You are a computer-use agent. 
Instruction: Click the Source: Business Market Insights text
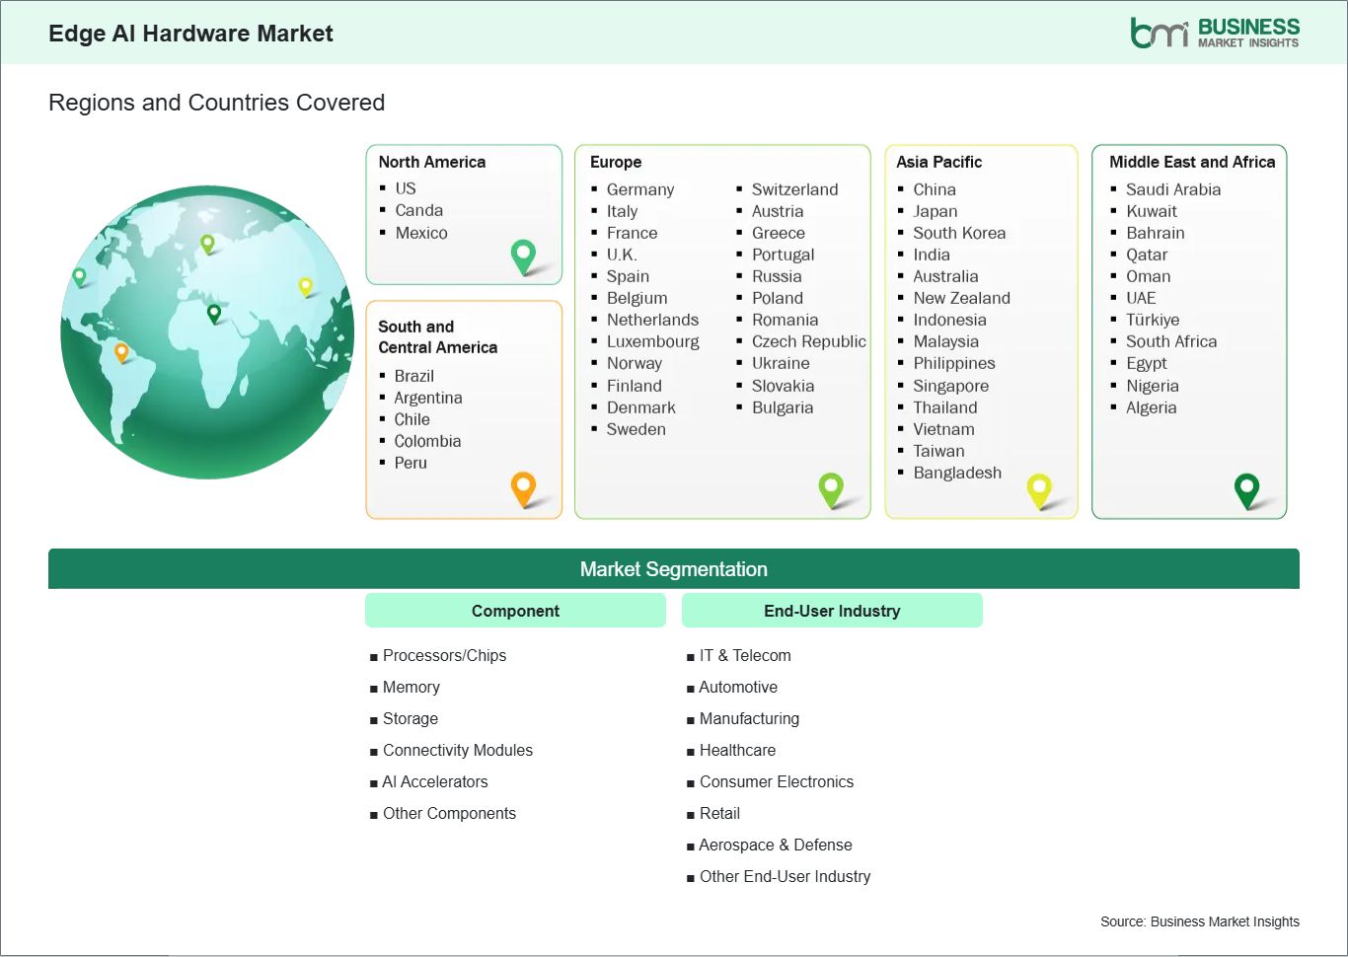pyautogui.click(x=1199, y=921)
